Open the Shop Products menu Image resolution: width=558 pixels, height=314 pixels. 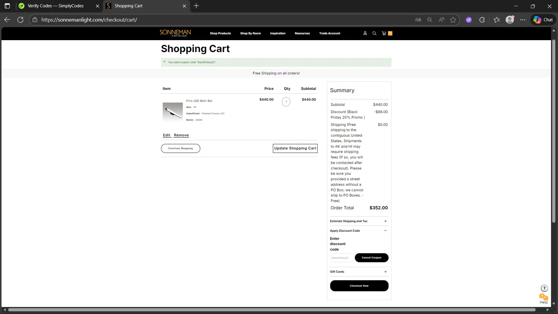[220, 33]
